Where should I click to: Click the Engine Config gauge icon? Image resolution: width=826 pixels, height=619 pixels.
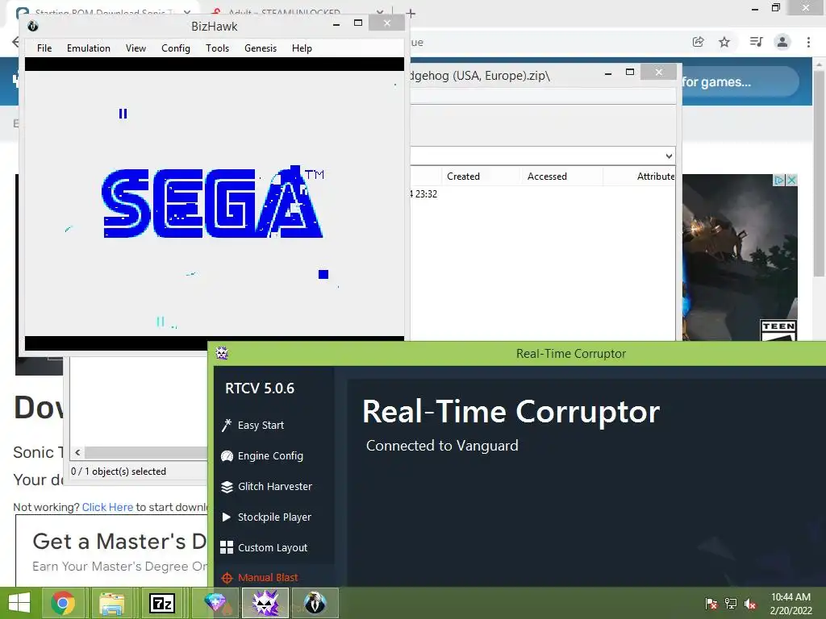point(227,456)
